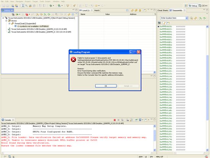Switch to the Watch tab
210x158 pixels.
coord(97,10)
